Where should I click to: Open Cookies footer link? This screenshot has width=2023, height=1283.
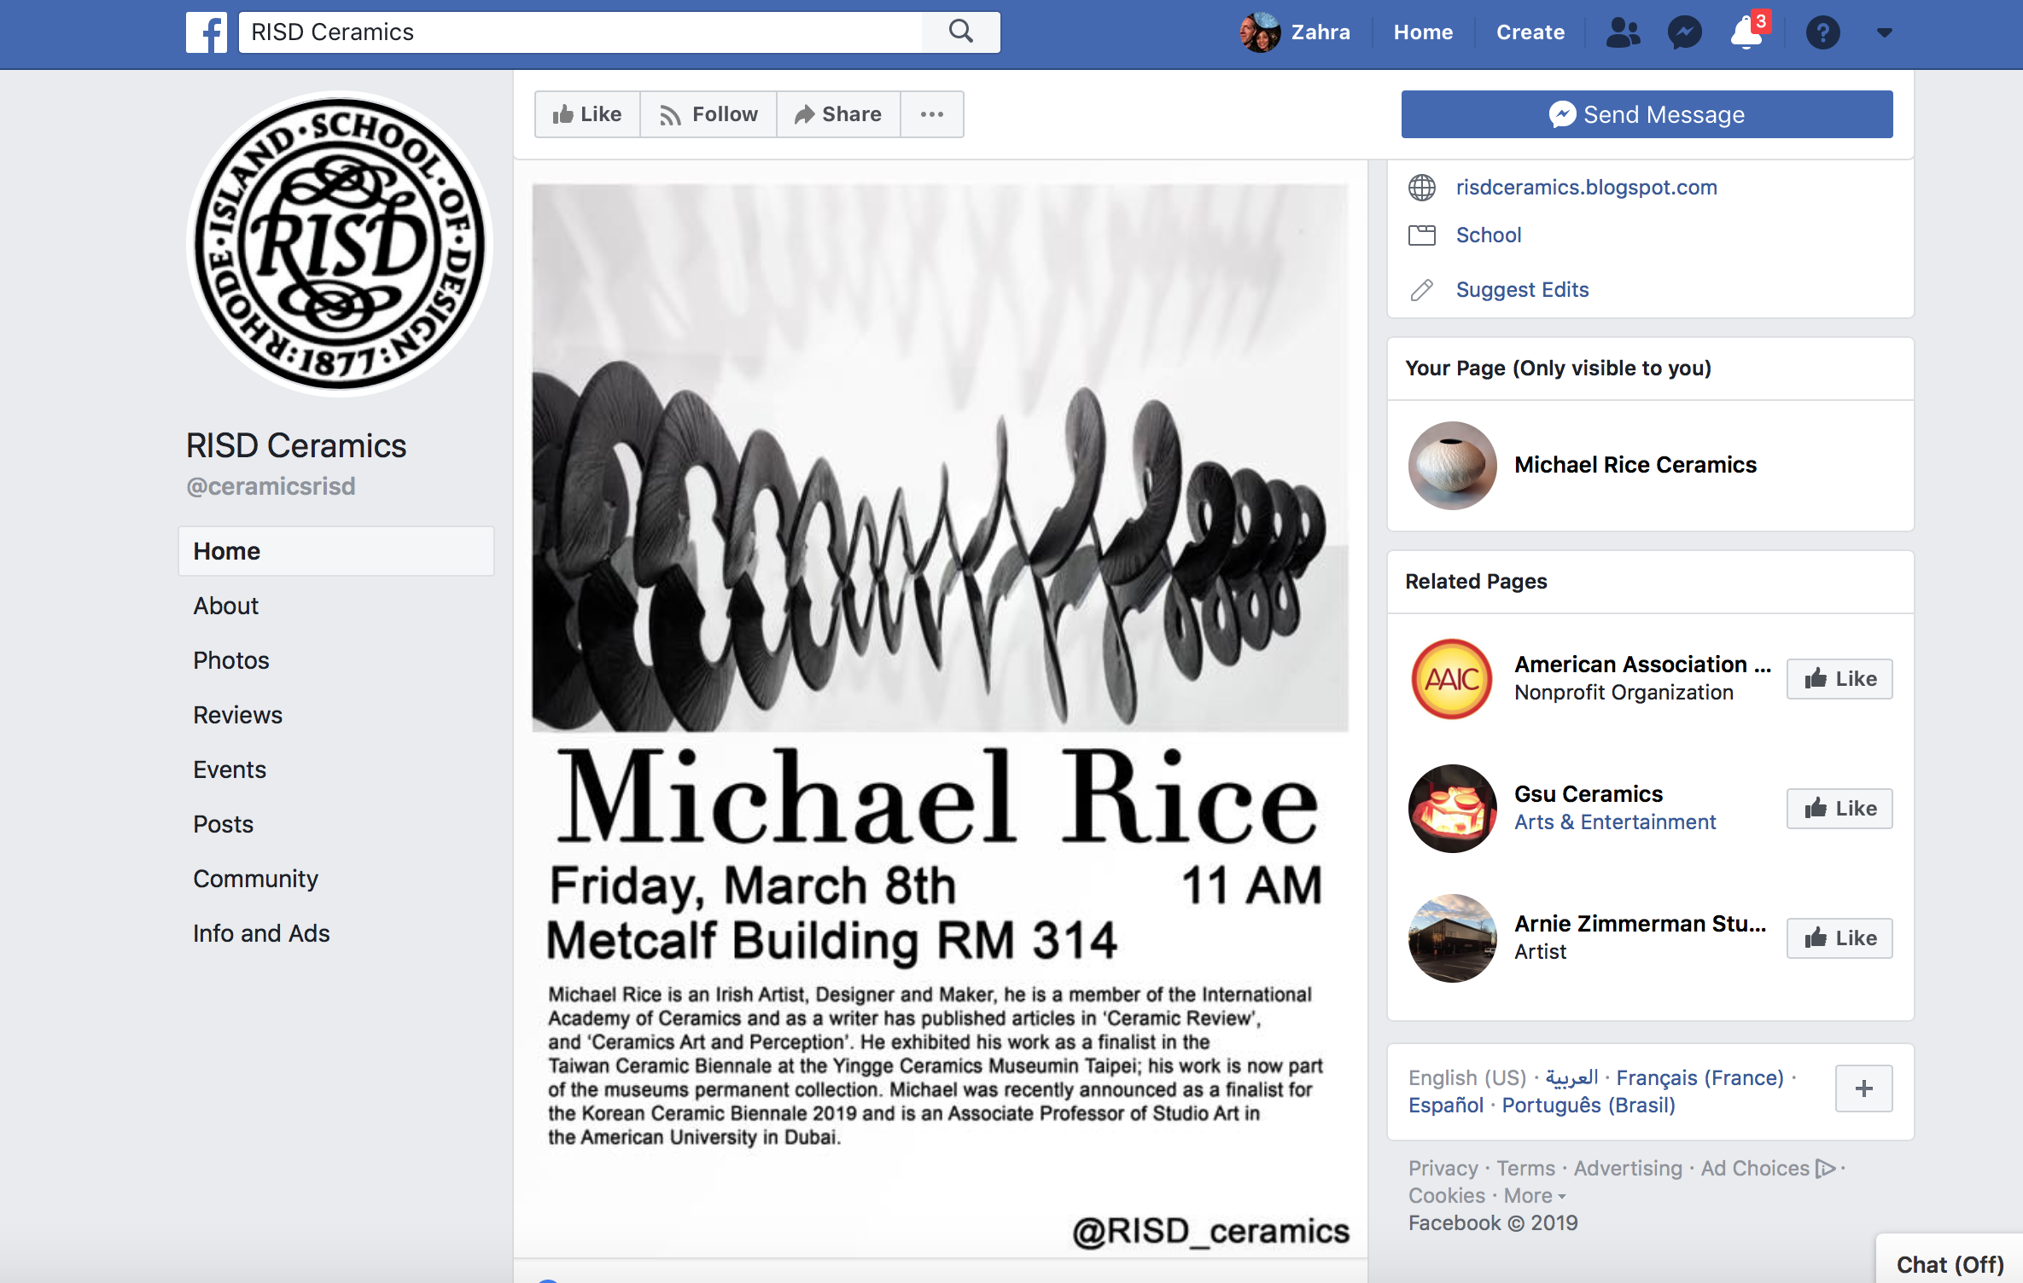pos(1447,1196)
